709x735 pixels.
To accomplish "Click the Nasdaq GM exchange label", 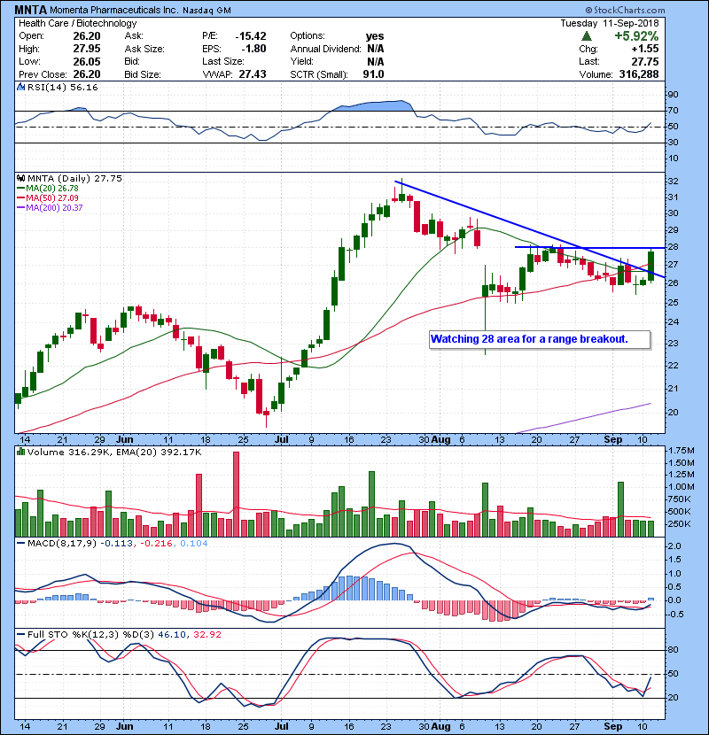I will click(x=206, y=11).
